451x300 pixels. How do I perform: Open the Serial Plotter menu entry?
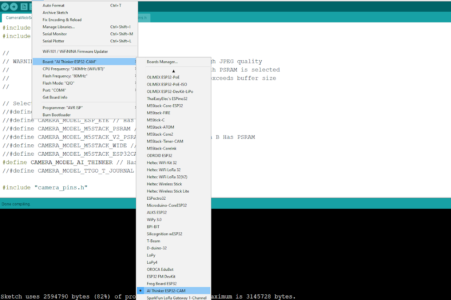click(85, 41)
